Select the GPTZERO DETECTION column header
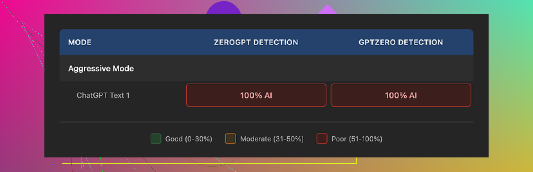The image size is (533, 172). coord(400,42)
